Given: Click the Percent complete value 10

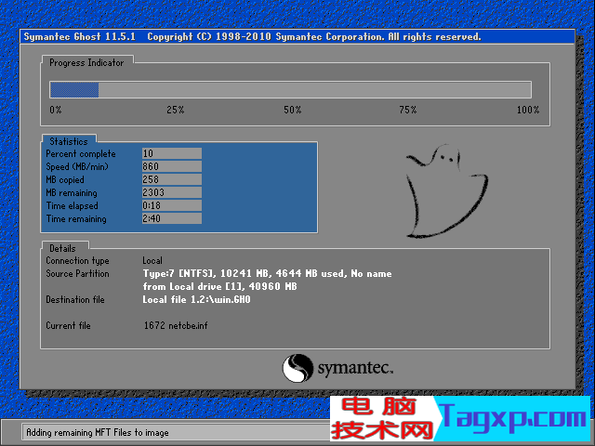Looking at the screenshot, I should (171, 153).
